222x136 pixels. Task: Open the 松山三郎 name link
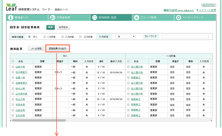20,99
